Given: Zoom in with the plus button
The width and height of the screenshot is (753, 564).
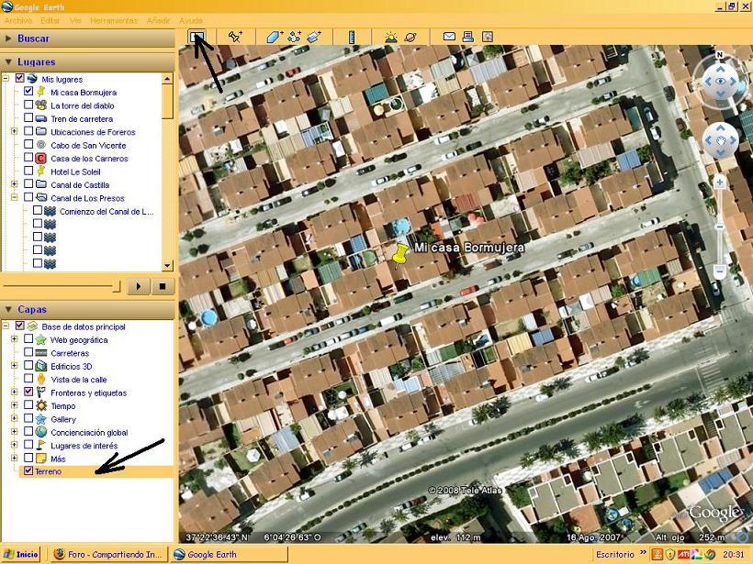Looking at the screenshot, I should click(719, 182).
